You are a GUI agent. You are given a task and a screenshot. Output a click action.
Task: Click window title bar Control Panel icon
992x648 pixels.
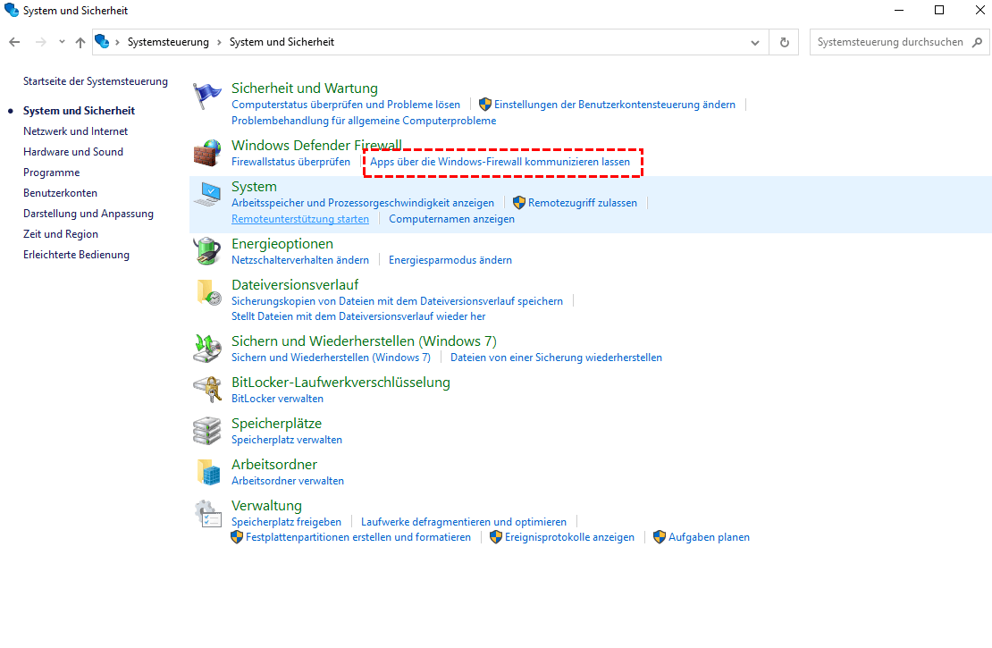12,10
